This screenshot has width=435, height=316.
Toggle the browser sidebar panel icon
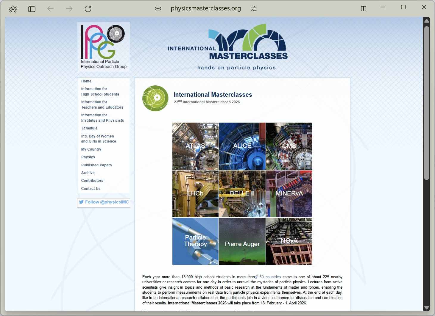[32, 9]
